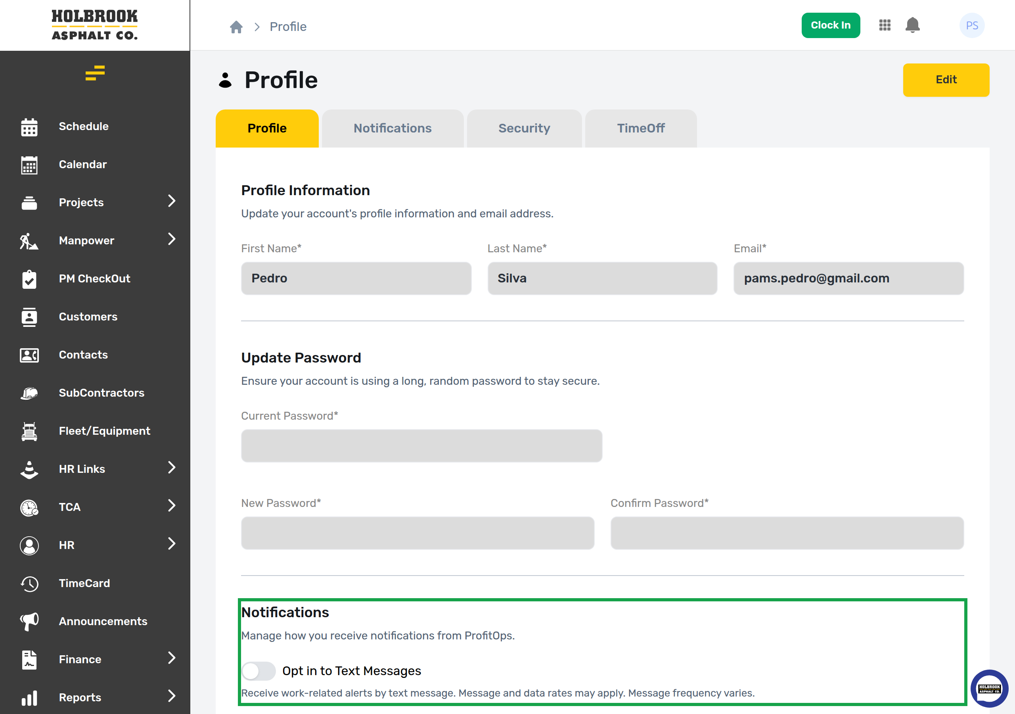Open the Calendar sidebar icon
The image size is (1015, 714).
coord(29,165)
